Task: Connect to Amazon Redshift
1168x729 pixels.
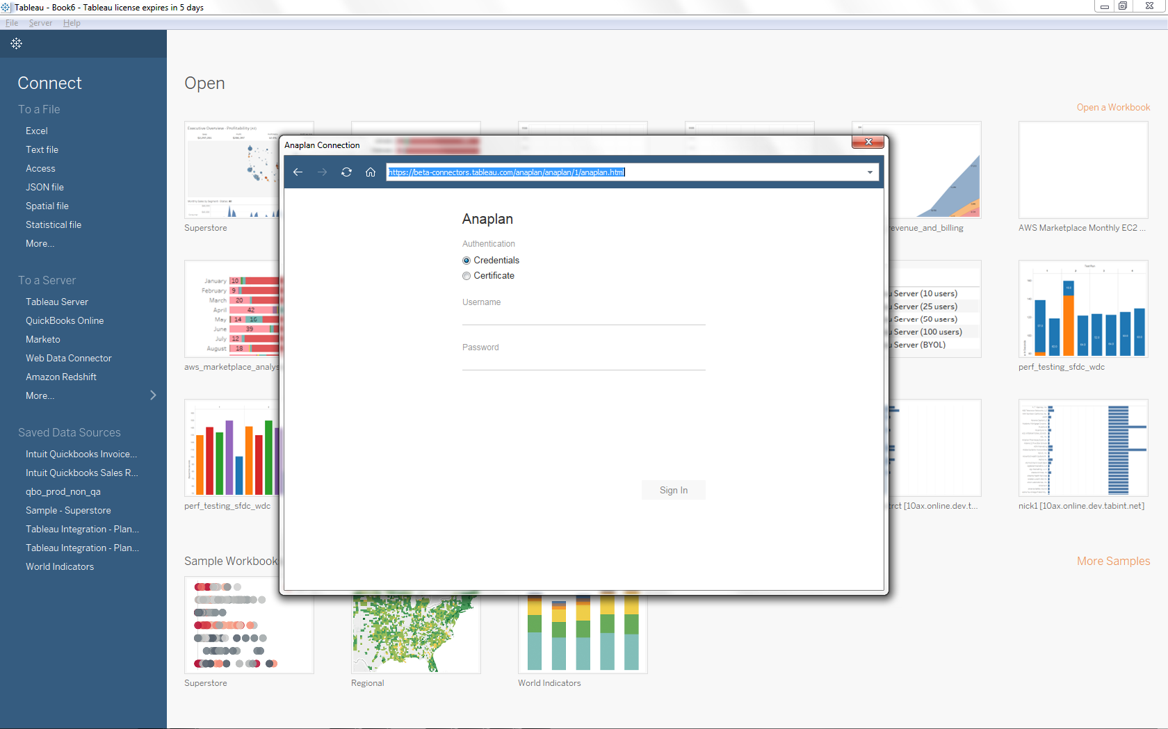Action: [61, 377]
